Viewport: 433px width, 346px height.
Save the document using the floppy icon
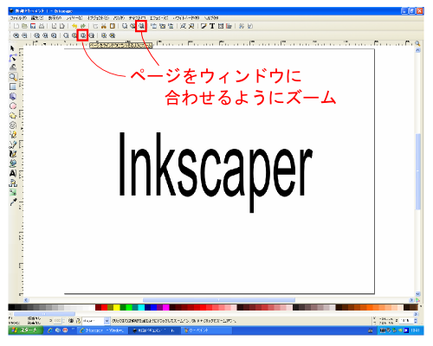[33, 26]
